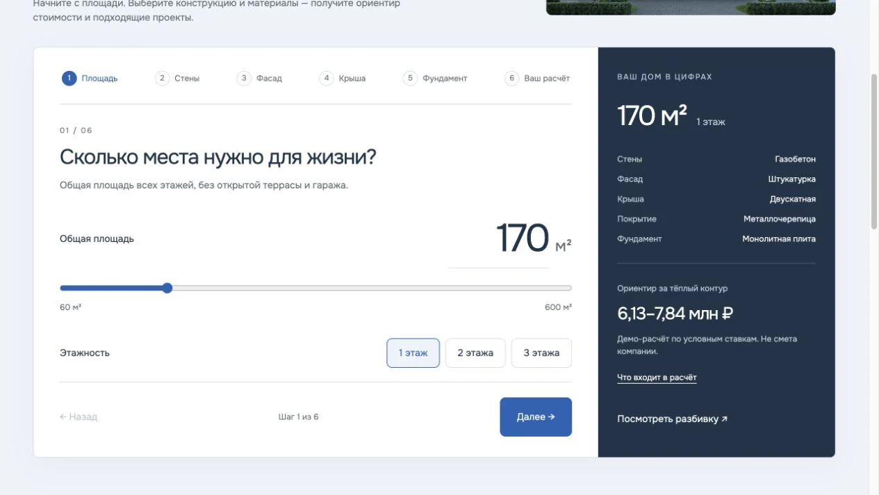Click the Газобетон value
879x495 pixels.
click(x=795, y=159)
